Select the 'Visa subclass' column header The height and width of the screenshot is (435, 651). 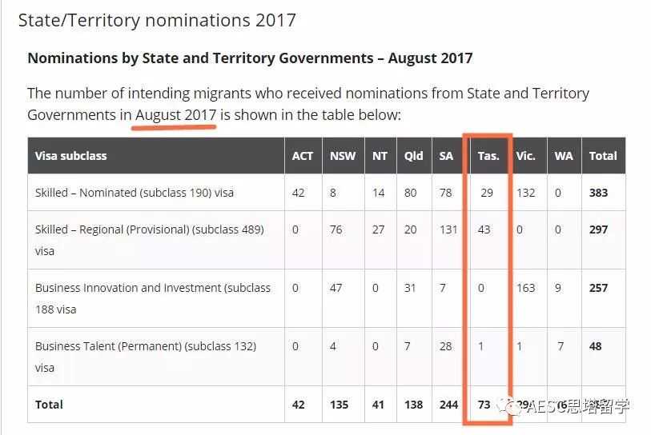click(x=70, y=156)
